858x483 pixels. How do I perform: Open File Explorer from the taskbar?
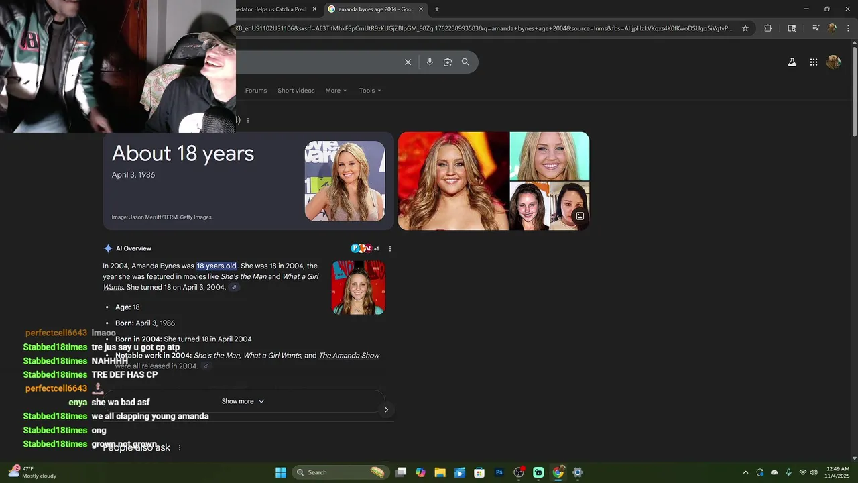(x=440, y=472)
